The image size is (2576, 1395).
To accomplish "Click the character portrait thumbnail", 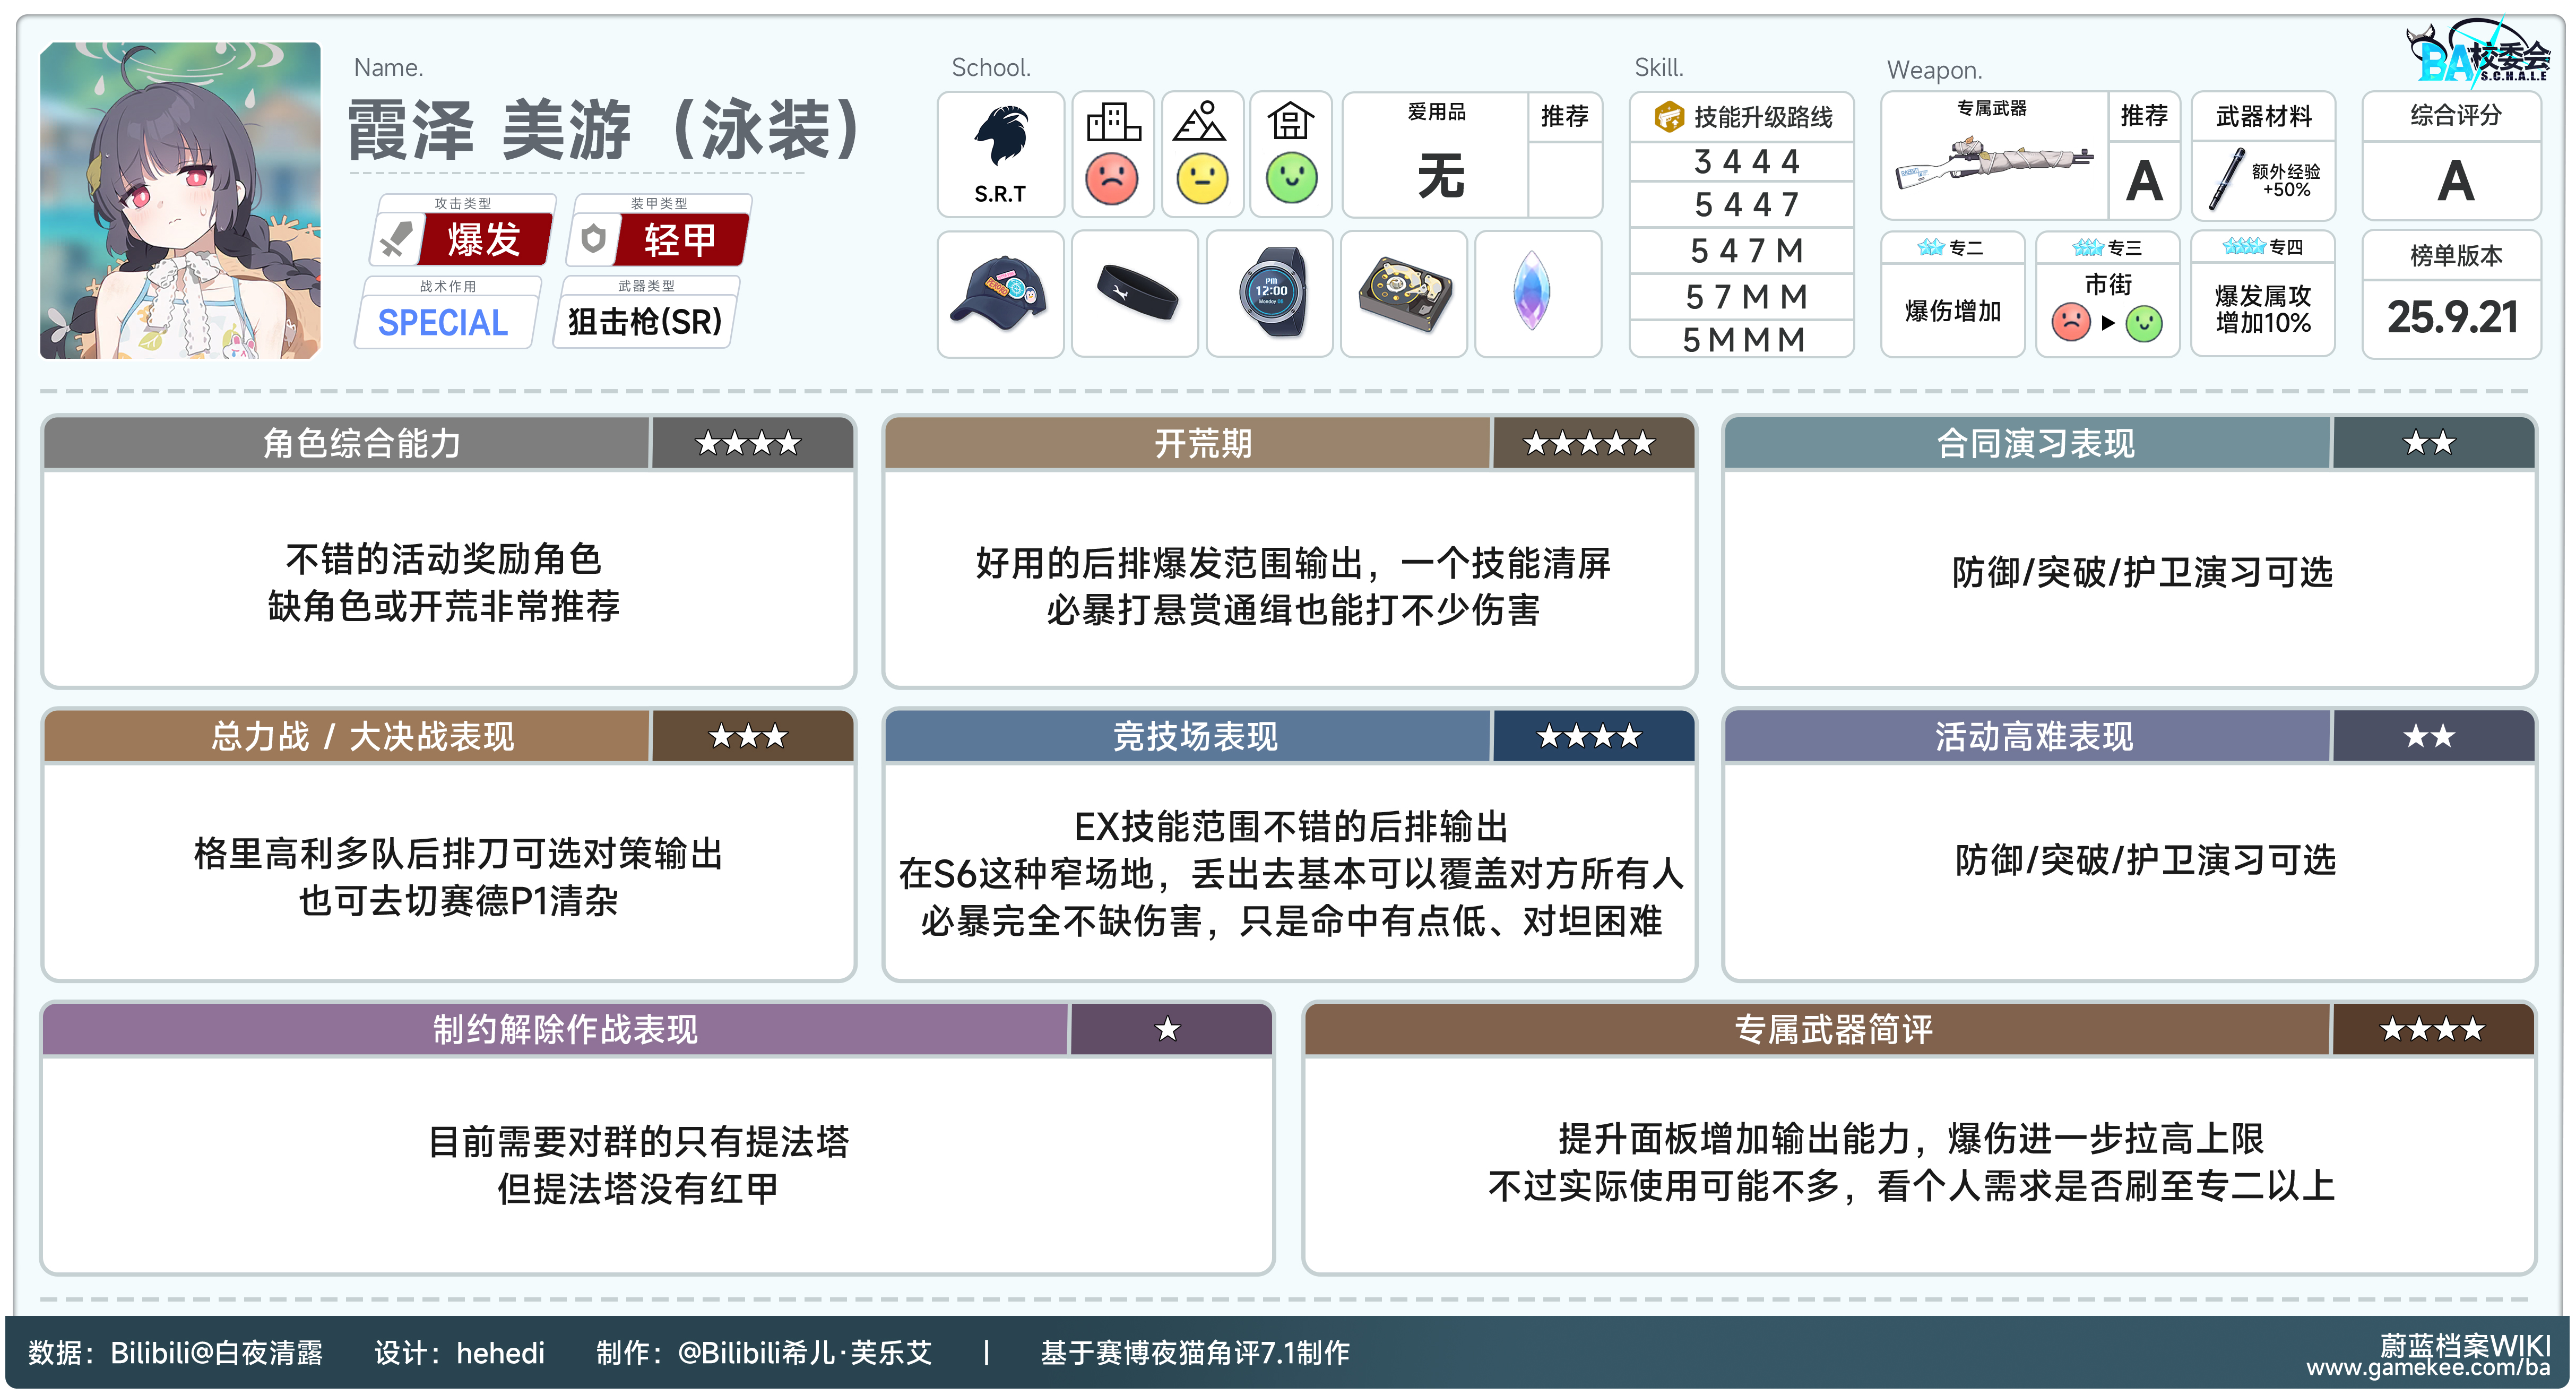I will coord(180,200).
